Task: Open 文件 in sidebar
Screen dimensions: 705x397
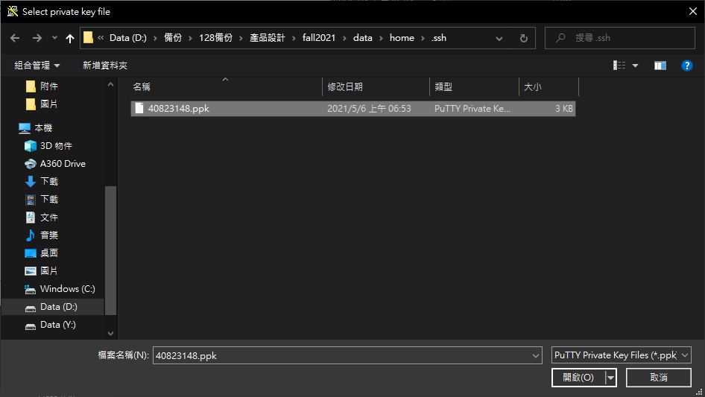Action: click(49, 217)
